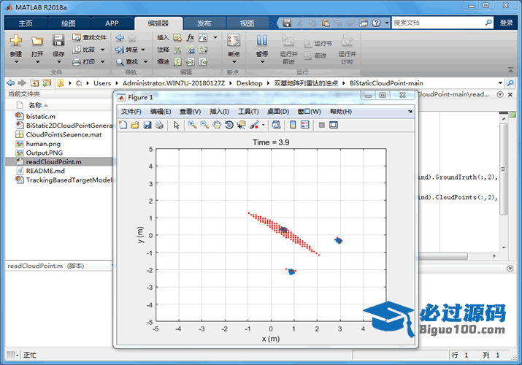
Task: Click the Print Figure icon
Action: pyautogui.click(x=159, y=125)
